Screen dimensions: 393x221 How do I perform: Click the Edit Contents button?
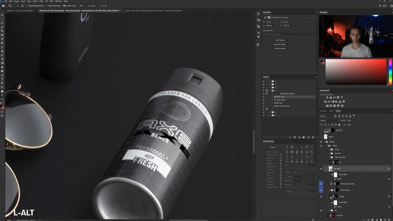pyautogui.click(x=280, y=40)
